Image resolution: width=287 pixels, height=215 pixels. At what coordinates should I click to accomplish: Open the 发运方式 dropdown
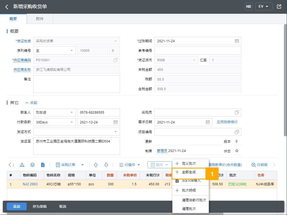[x=77, y=132]
